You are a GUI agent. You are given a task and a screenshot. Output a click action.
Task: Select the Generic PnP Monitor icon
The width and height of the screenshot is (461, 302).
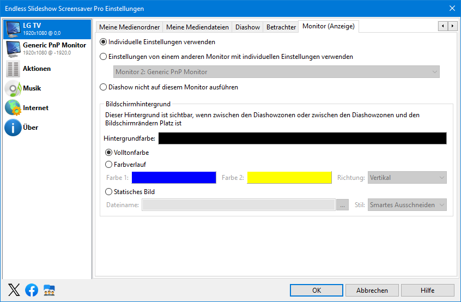pyautogui.click(x=13, y=49)
